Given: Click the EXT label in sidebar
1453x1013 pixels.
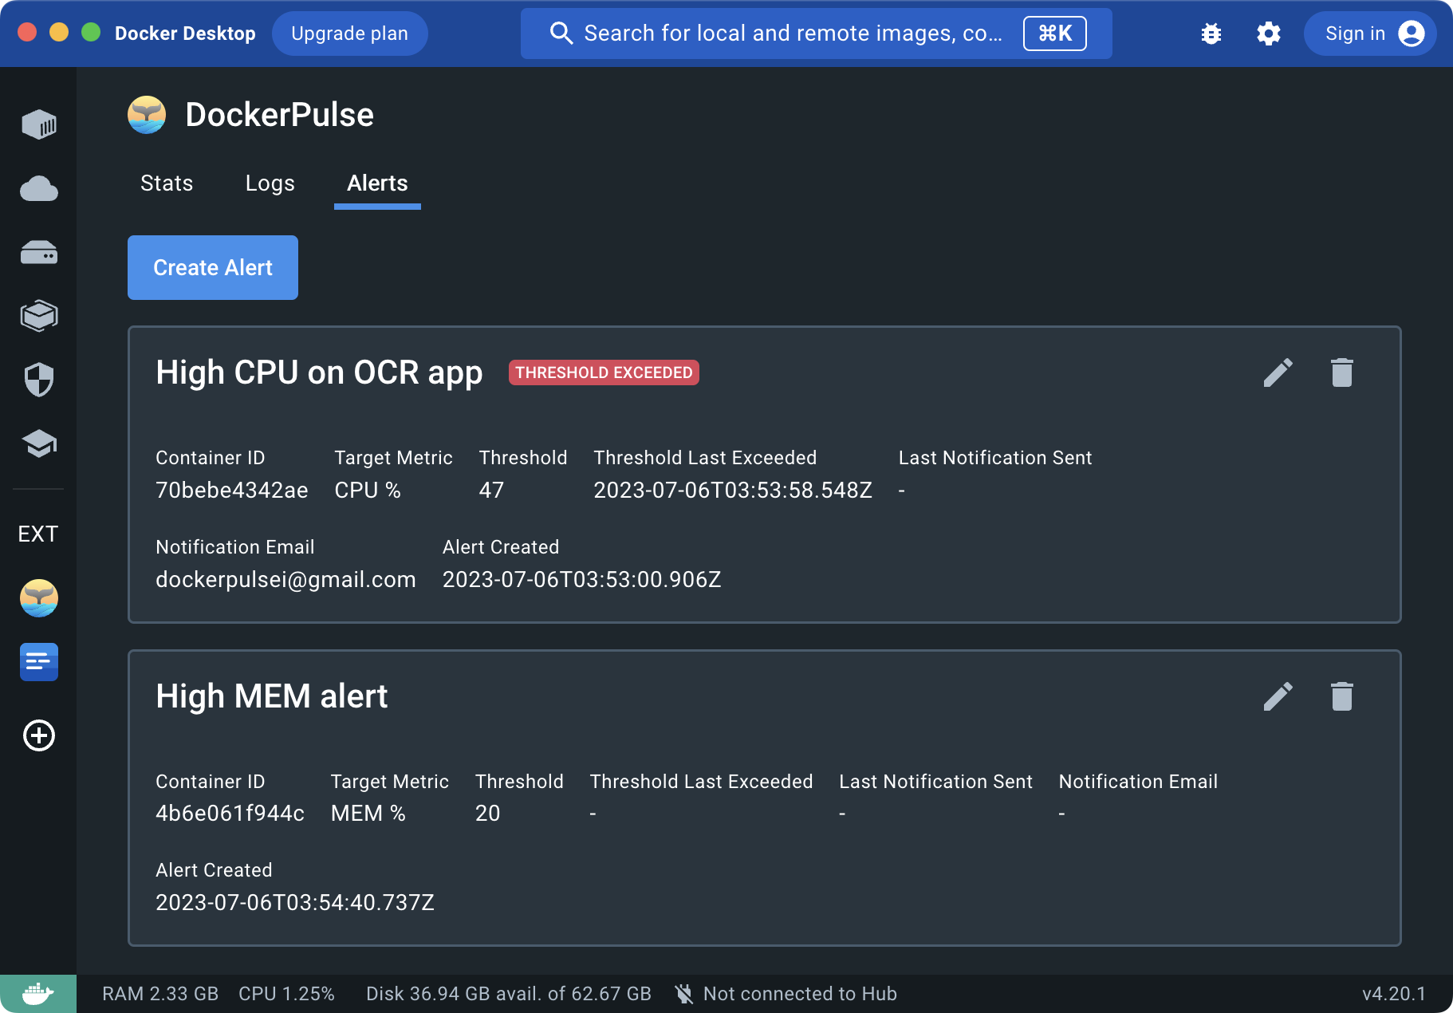Looking at the screenshot, I should (38, 534).
